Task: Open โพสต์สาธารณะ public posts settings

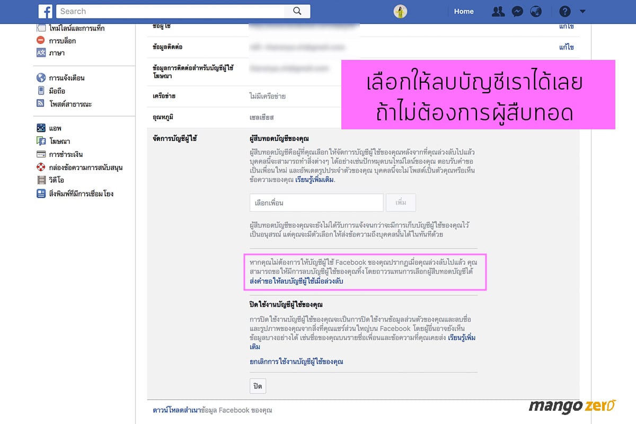Action: click(70, 104)
